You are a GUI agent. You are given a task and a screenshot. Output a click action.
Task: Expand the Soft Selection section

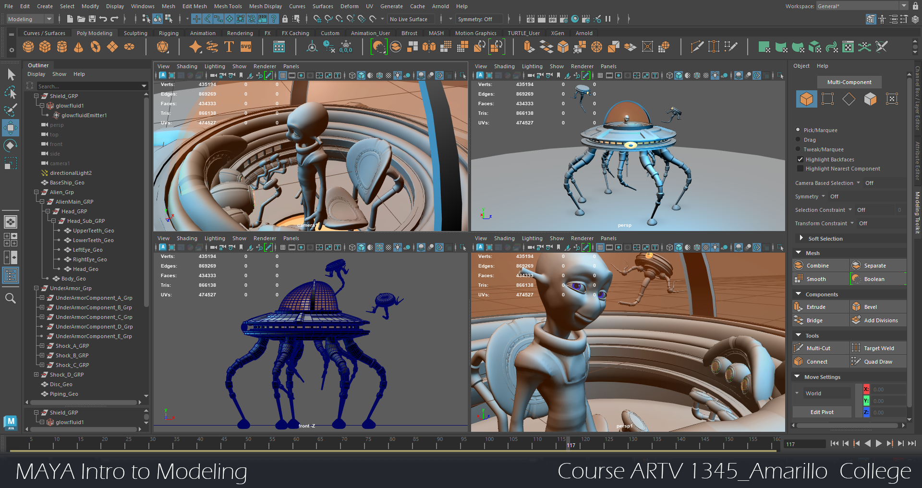pyautogui.click(x=801, y=238)
